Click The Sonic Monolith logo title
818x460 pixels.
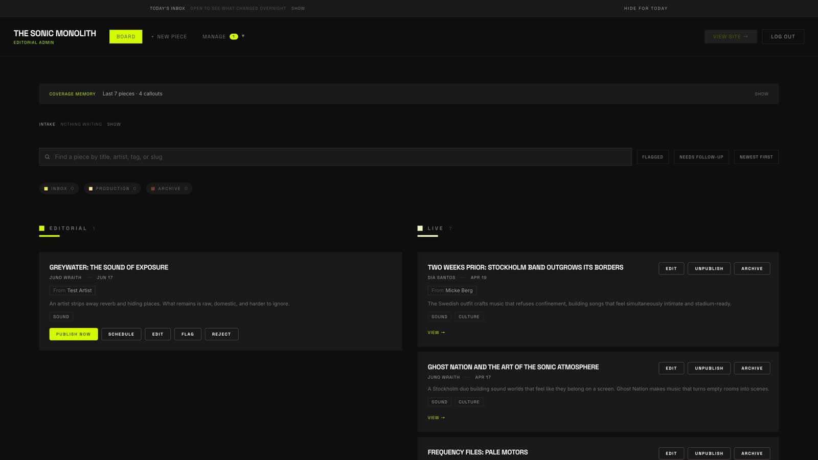pos(55,33)
